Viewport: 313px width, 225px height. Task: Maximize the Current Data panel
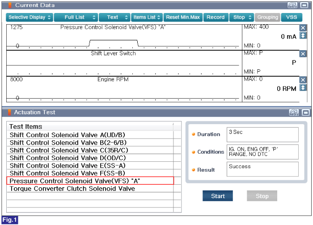(304, 5)
